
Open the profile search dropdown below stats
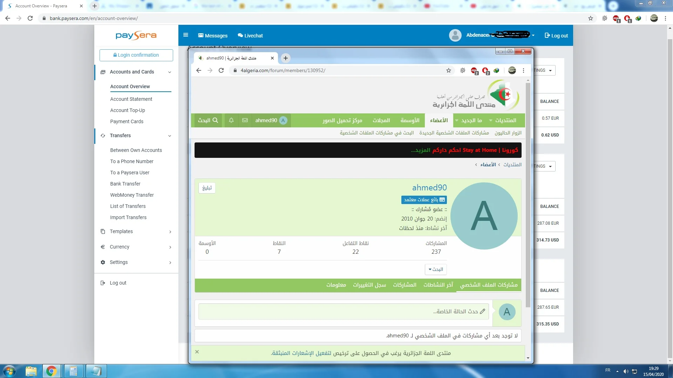436,269
